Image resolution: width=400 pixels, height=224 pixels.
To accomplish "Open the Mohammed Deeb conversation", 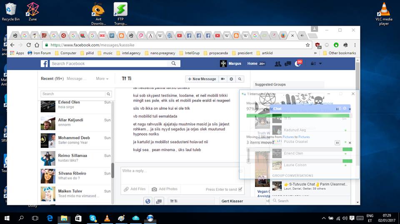I will (x=75, y=140).
